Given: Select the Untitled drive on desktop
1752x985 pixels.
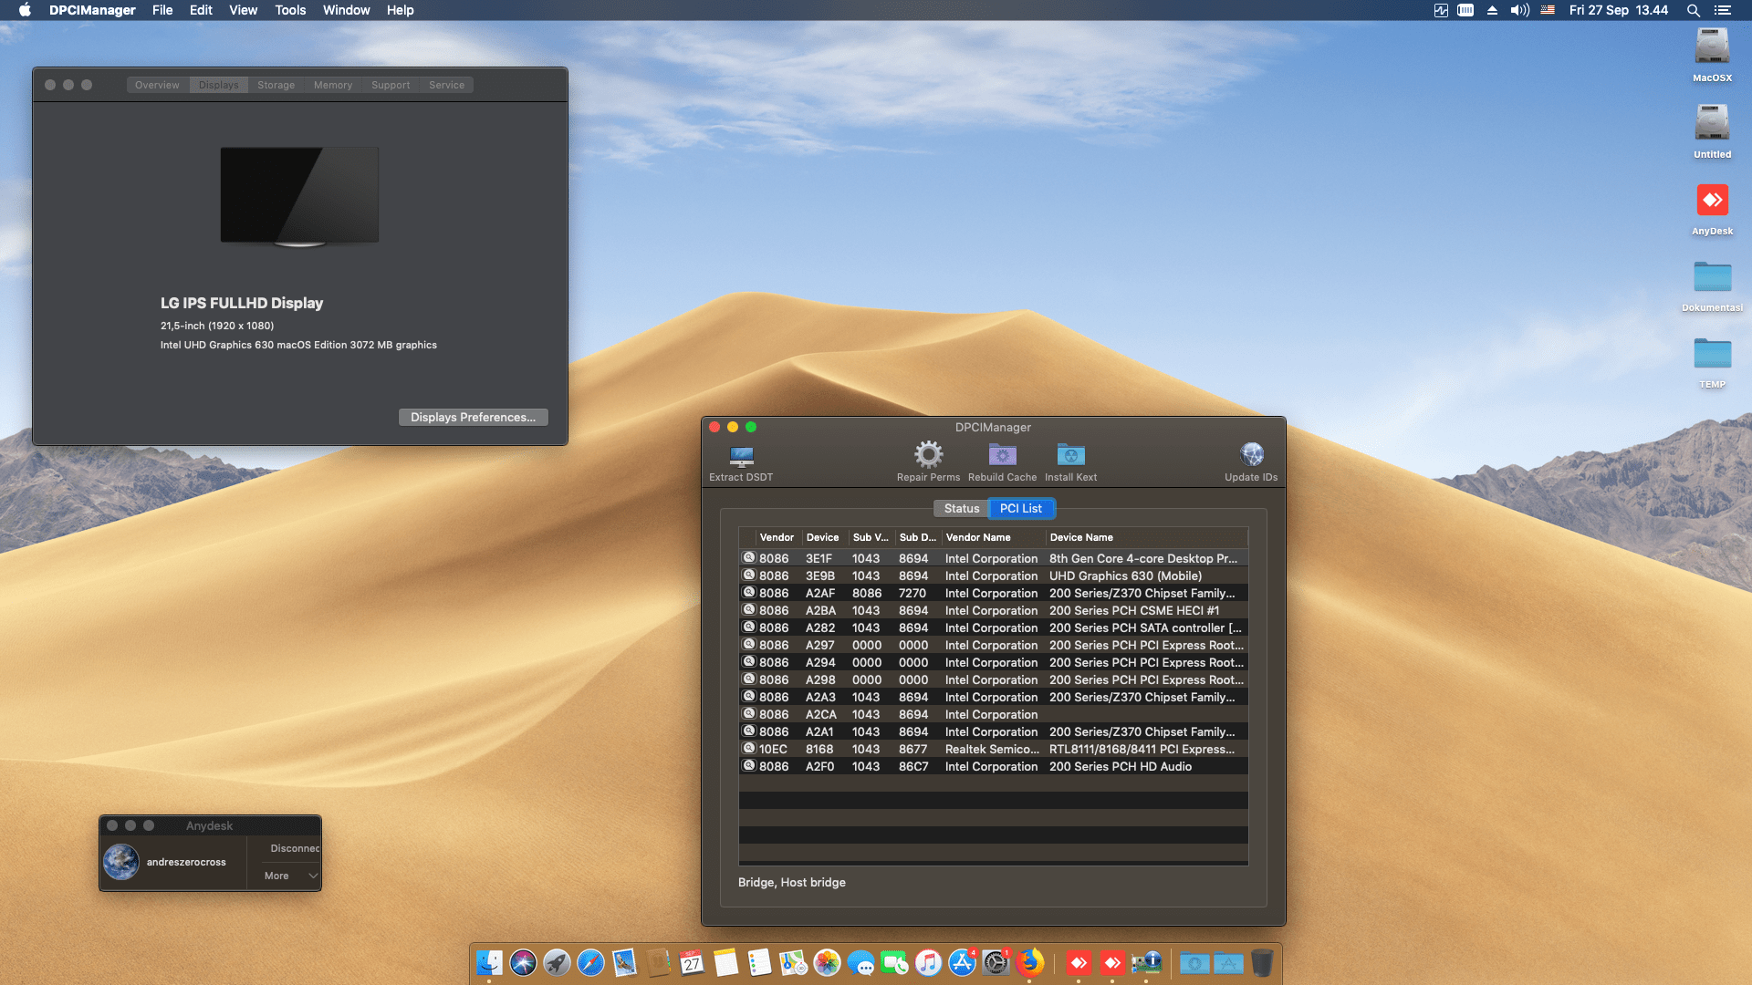Looking at the screenshot, I should [x=1712, y=131].
